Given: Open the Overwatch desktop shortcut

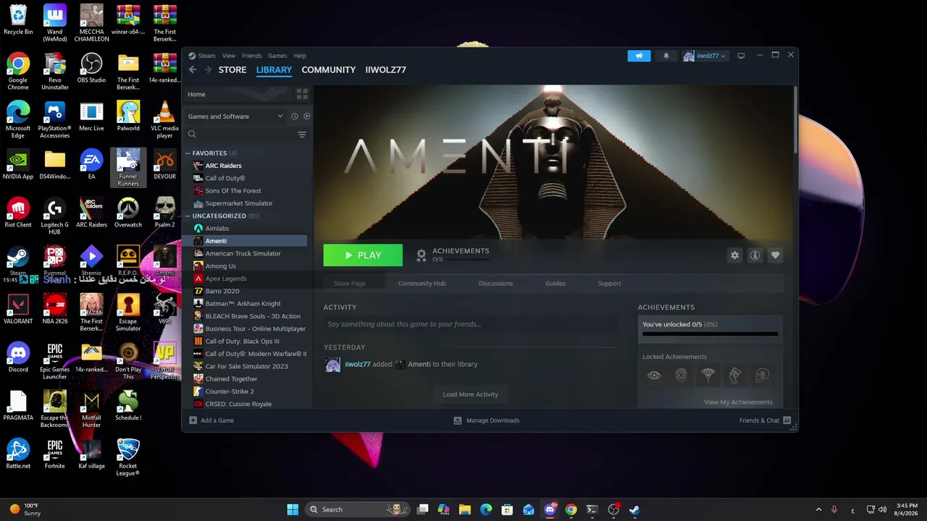Looking at the screenshot, I should (x=128, y=213).
